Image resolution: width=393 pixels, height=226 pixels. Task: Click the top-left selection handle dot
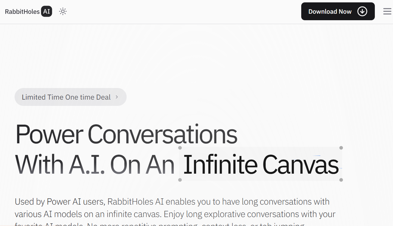(179, 147)
